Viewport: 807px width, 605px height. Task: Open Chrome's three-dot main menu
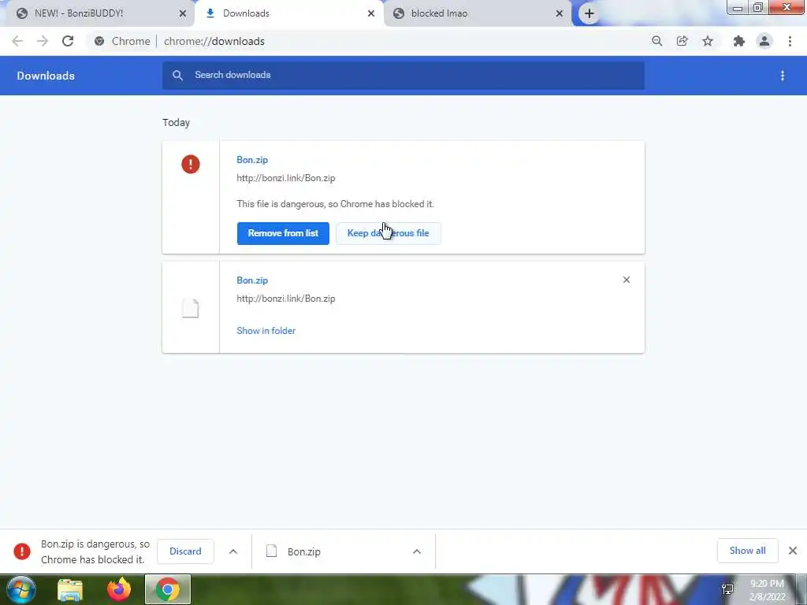pyautogui.click(x=790, y=41)
